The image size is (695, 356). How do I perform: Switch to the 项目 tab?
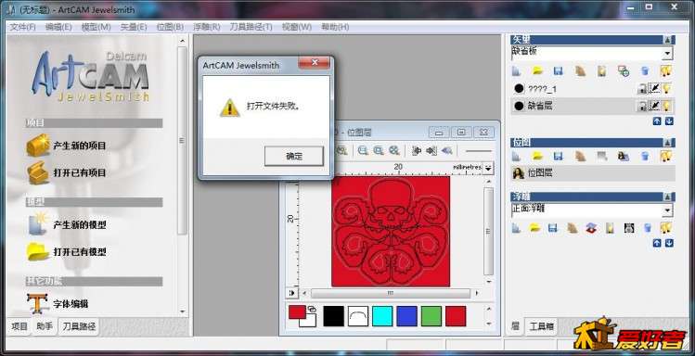pyautogui.click(x=19, y=326)
